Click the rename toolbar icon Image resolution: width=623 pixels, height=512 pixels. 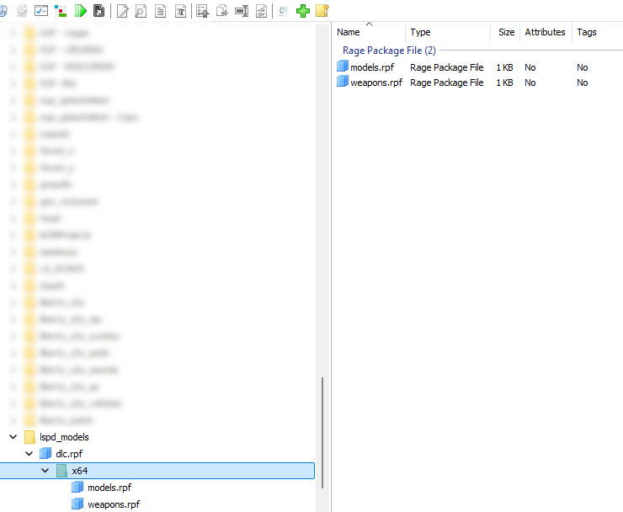pos(242,11)
